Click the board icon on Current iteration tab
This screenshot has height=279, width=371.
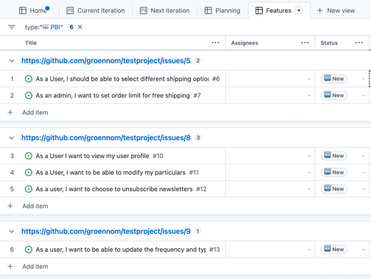70,11
